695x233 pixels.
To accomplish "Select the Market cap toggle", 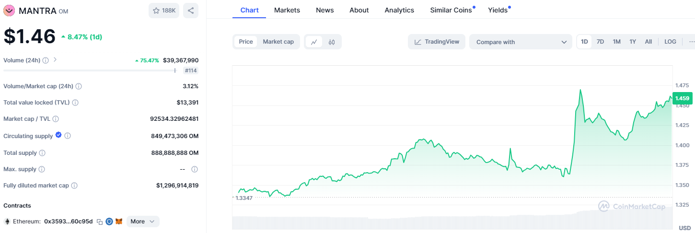I will coord(278,42).
